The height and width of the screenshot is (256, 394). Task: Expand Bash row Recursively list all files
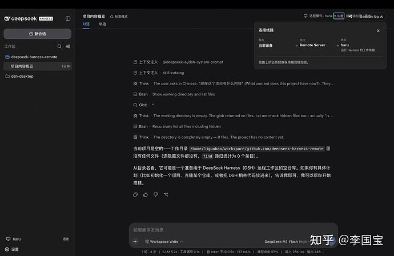point(177,126)
